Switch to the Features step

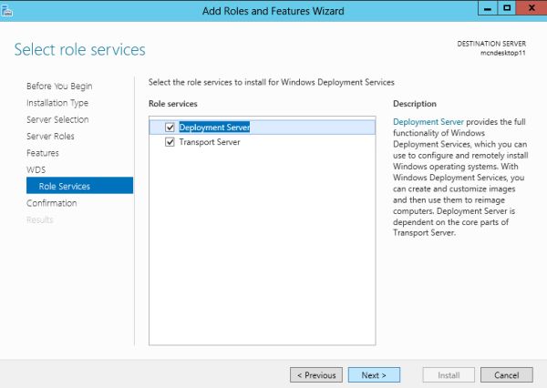click(x=42, y=153)
